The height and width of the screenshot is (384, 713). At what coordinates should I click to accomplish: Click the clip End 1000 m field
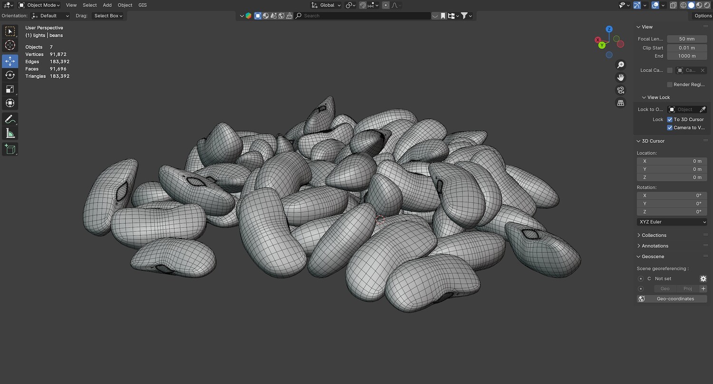point(687,56)
